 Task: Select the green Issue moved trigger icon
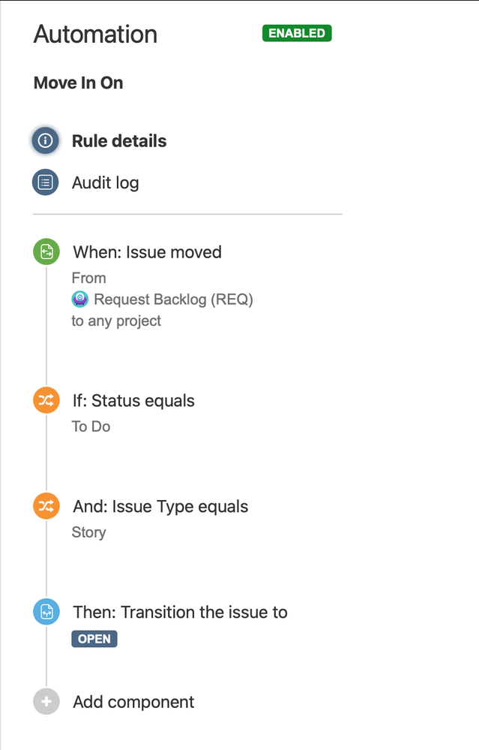click(x=46, y=252)
